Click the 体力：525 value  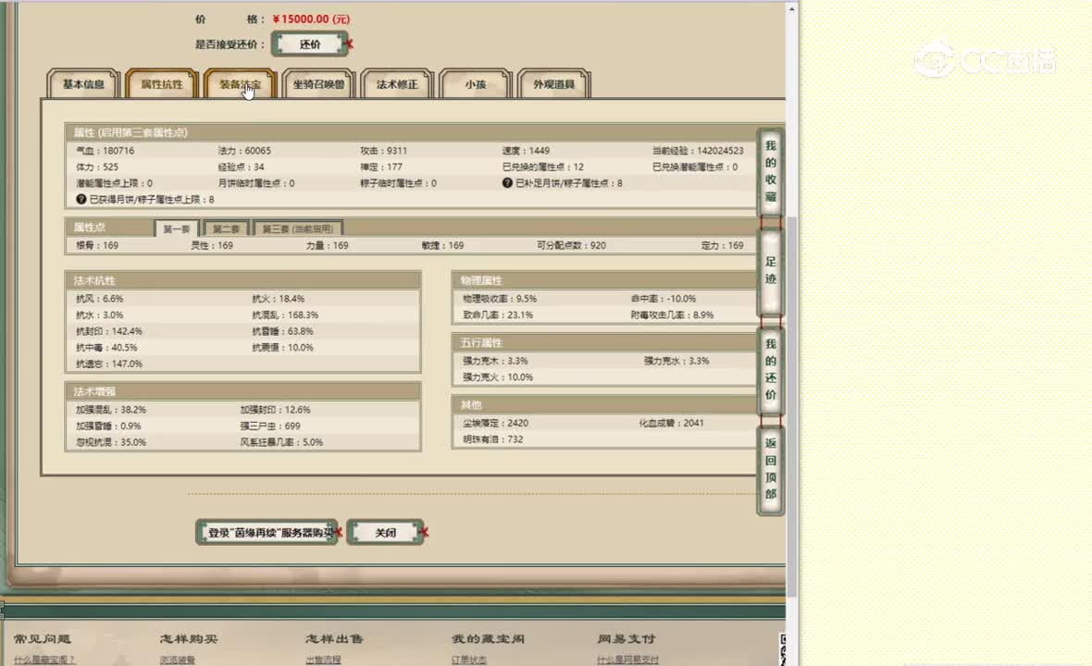point(97,167)
